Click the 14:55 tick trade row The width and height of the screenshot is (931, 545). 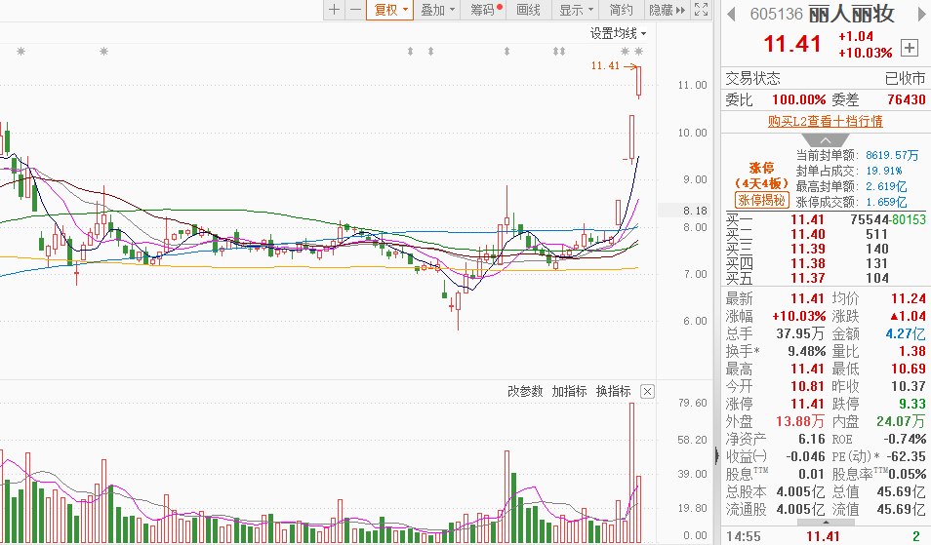tap(826, 536)
